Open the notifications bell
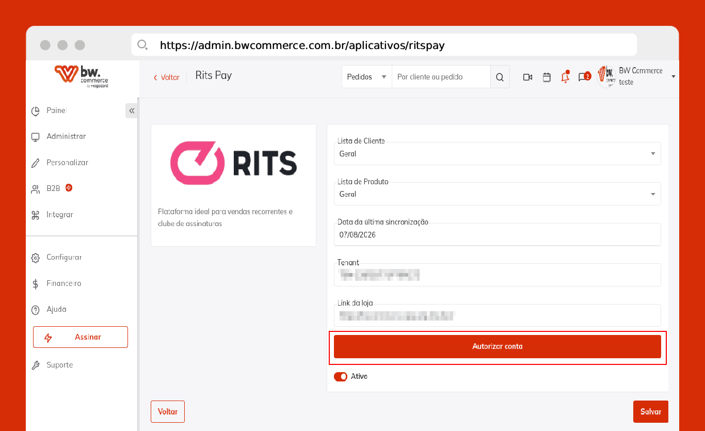The height and width of the screenshot is (431, 705). click(x=565, y=77)
